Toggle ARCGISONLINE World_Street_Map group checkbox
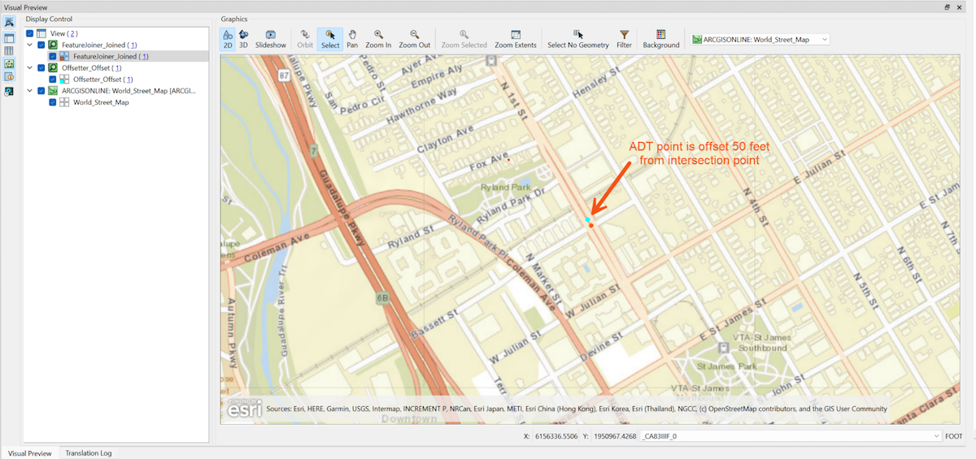This screenshot has height=459, width=976. point(41,91)
